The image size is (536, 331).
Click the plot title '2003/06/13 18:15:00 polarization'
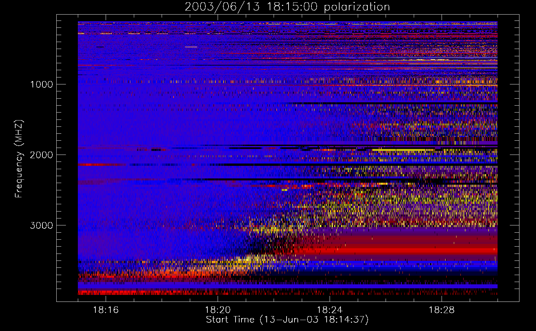287,7
